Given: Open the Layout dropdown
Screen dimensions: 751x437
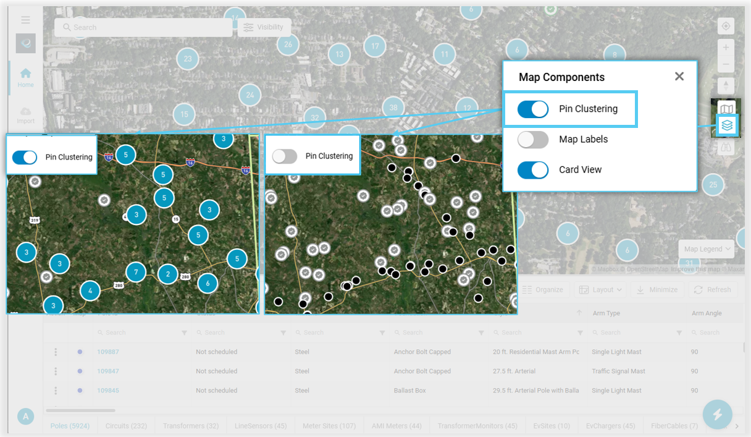Looking at the screenshot, I should tap(600, 289).
